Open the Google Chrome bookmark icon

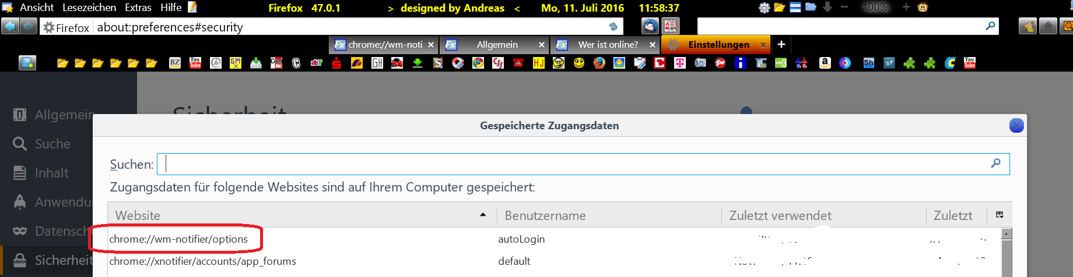[x=478, y=63]
